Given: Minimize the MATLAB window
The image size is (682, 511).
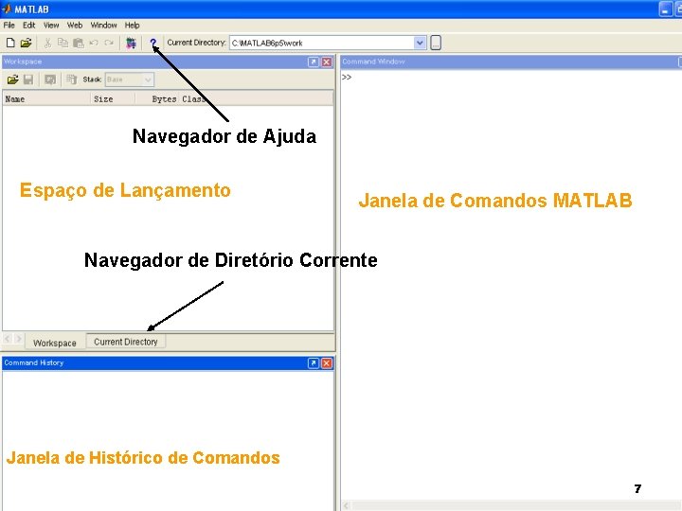Looking at the screenshot, I should [x=666, y=9].
